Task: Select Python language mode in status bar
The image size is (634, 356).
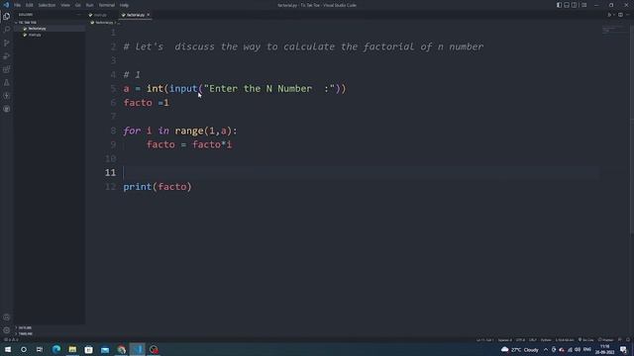Action: (546, 340)
